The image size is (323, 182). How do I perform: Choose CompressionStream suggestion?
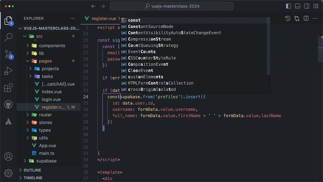pos(194,39)
